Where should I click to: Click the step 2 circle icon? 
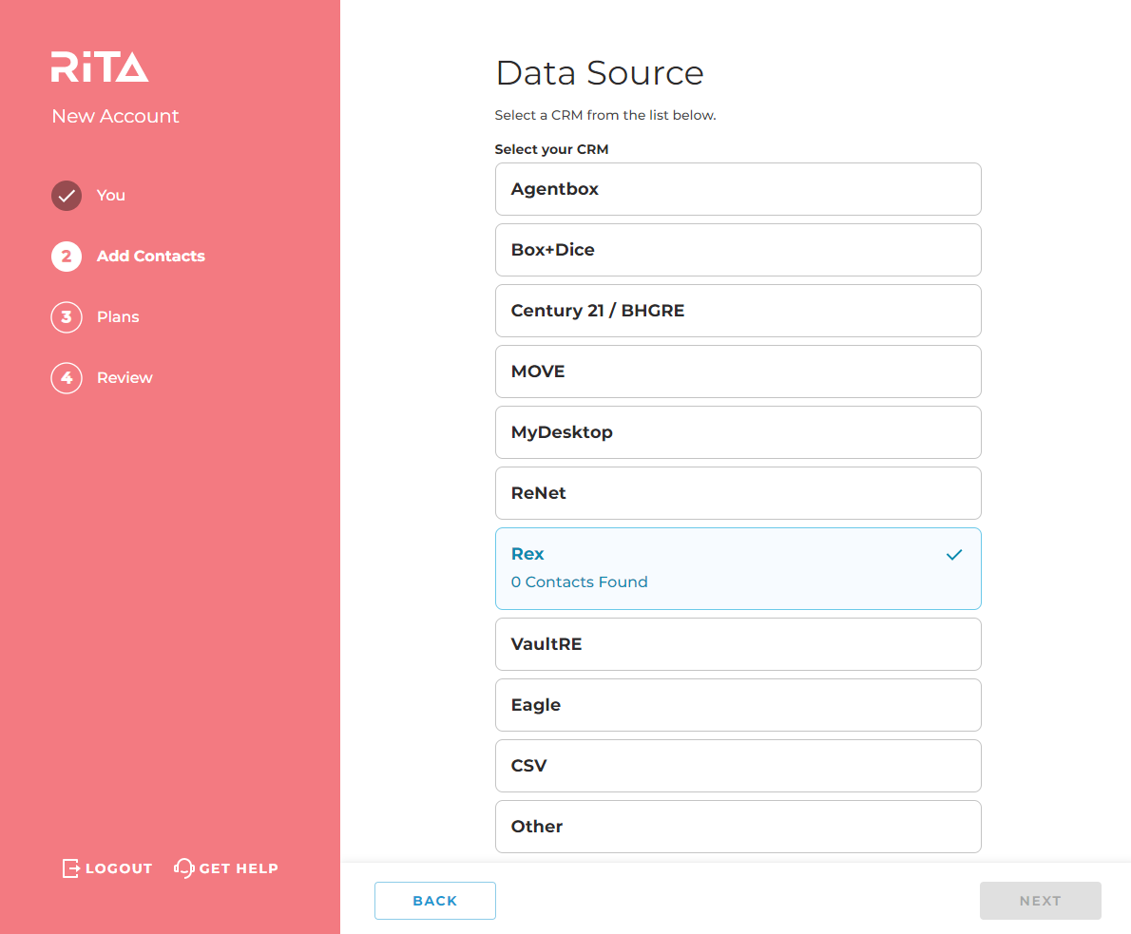click(67, 256)
